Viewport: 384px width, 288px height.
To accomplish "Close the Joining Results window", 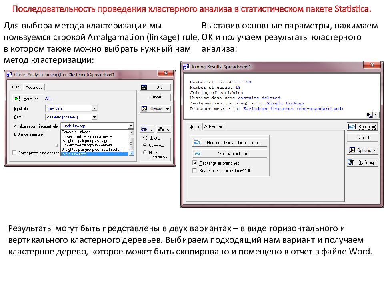I will tap(372, 65).
